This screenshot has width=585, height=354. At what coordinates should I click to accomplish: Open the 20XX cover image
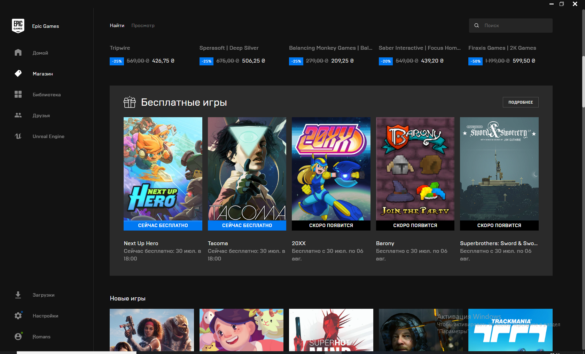tap(331, 169)
